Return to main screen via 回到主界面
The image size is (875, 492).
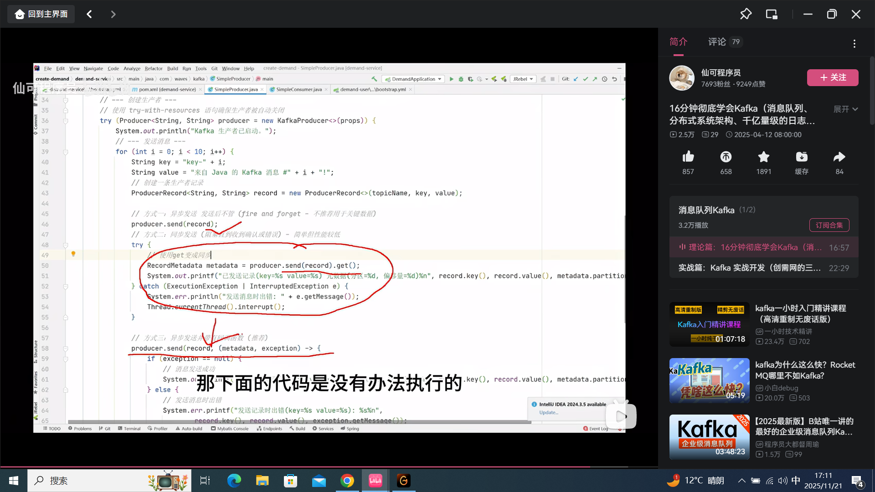pos(41,14)
